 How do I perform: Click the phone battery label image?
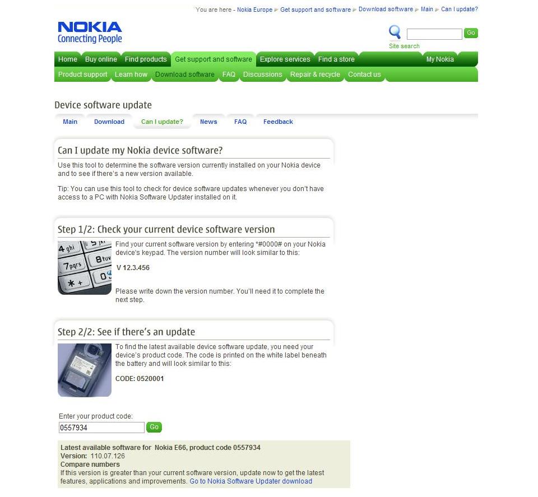[85, 370]
